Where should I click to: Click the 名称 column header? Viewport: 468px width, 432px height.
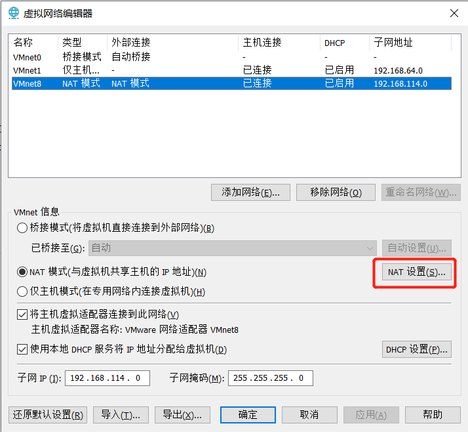(33, 43)
